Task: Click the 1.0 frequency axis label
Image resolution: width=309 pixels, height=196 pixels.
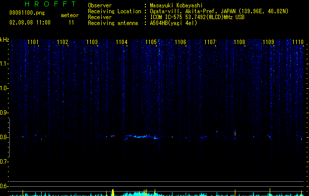Action: [x=4, y=88]
